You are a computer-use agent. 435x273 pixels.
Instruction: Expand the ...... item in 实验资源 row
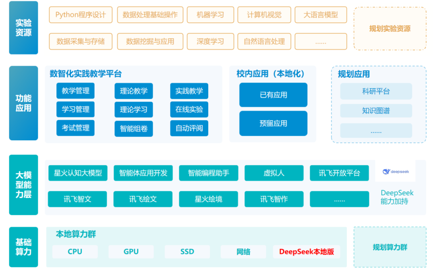tap(321, 42)
